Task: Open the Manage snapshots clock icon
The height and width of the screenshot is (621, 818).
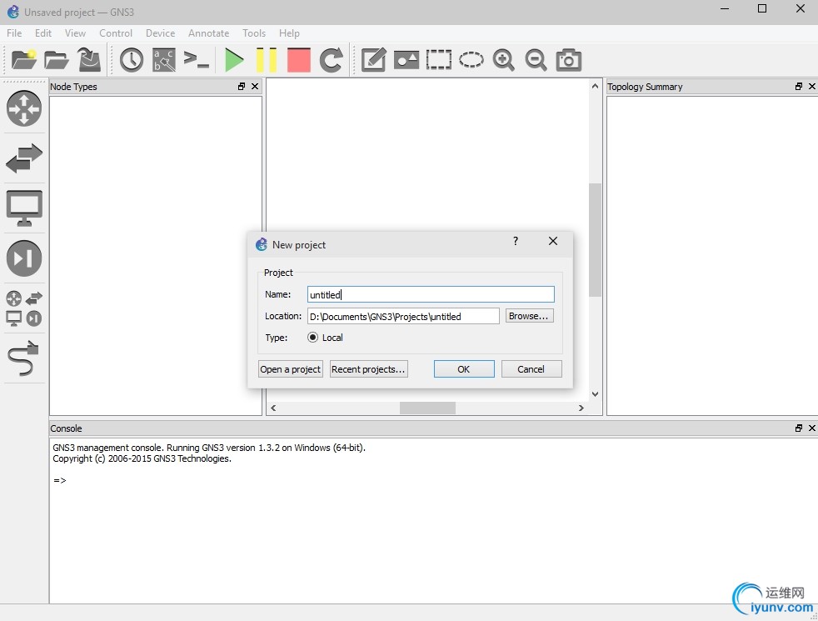Action: (x=132, y=60)
